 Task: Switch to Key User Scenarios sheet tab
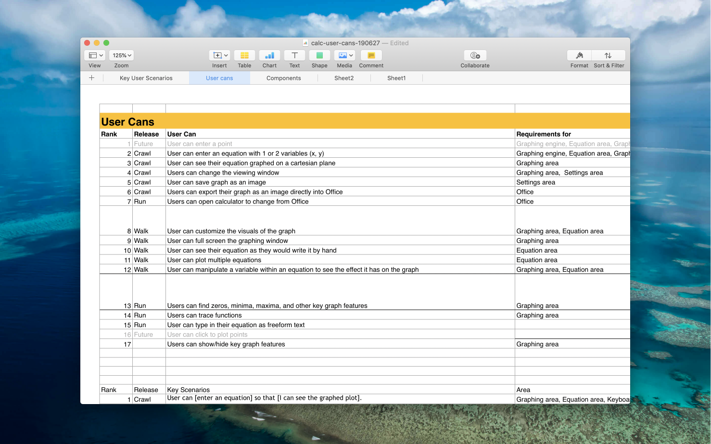[146, 78]
